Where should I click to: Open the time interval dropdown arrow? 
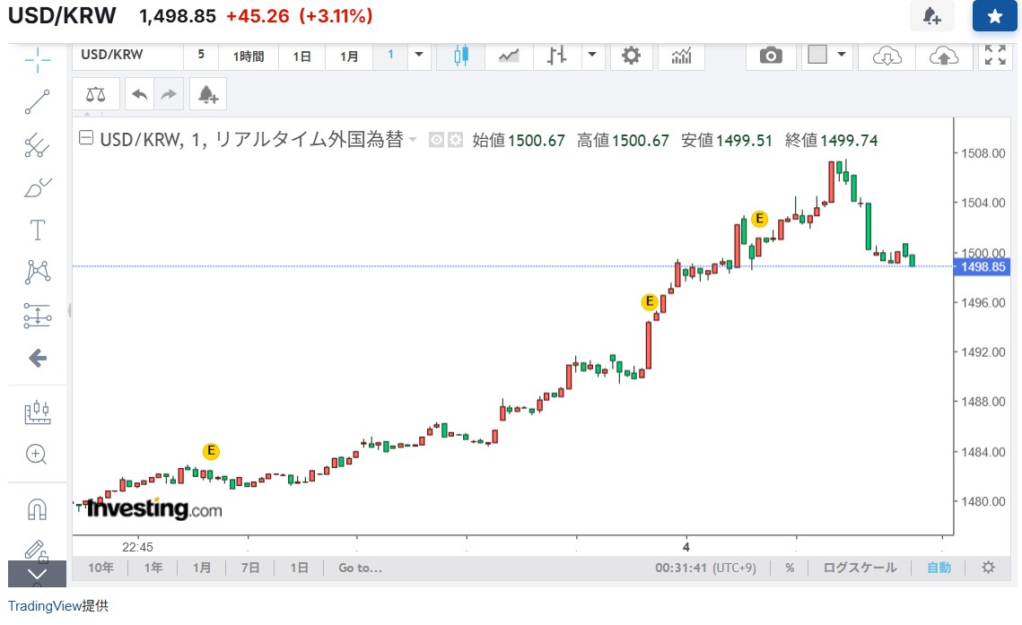(419, 56)
